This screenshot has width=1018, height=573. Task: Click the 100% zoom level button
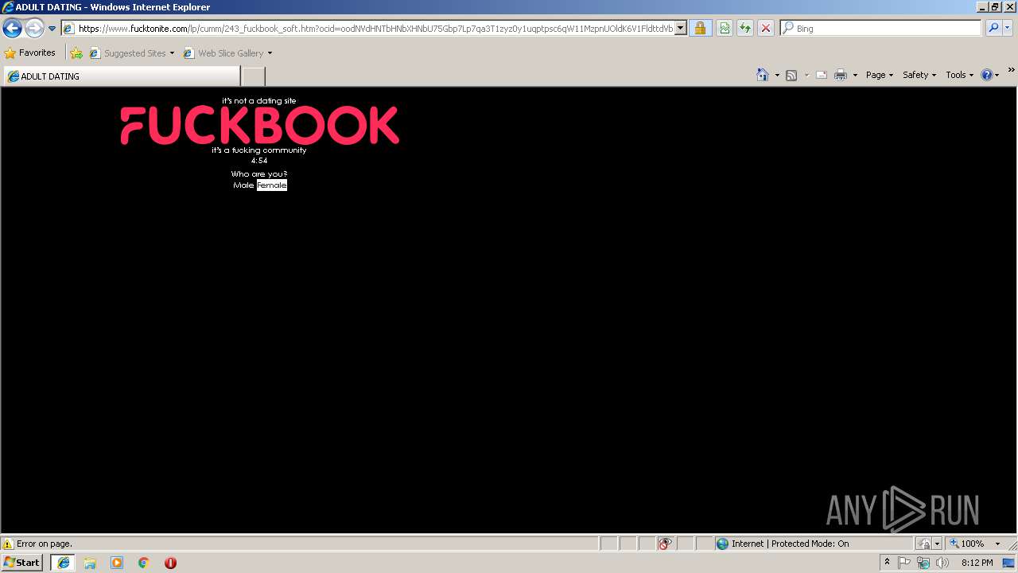pyautogui.click(x=967, y=544)
